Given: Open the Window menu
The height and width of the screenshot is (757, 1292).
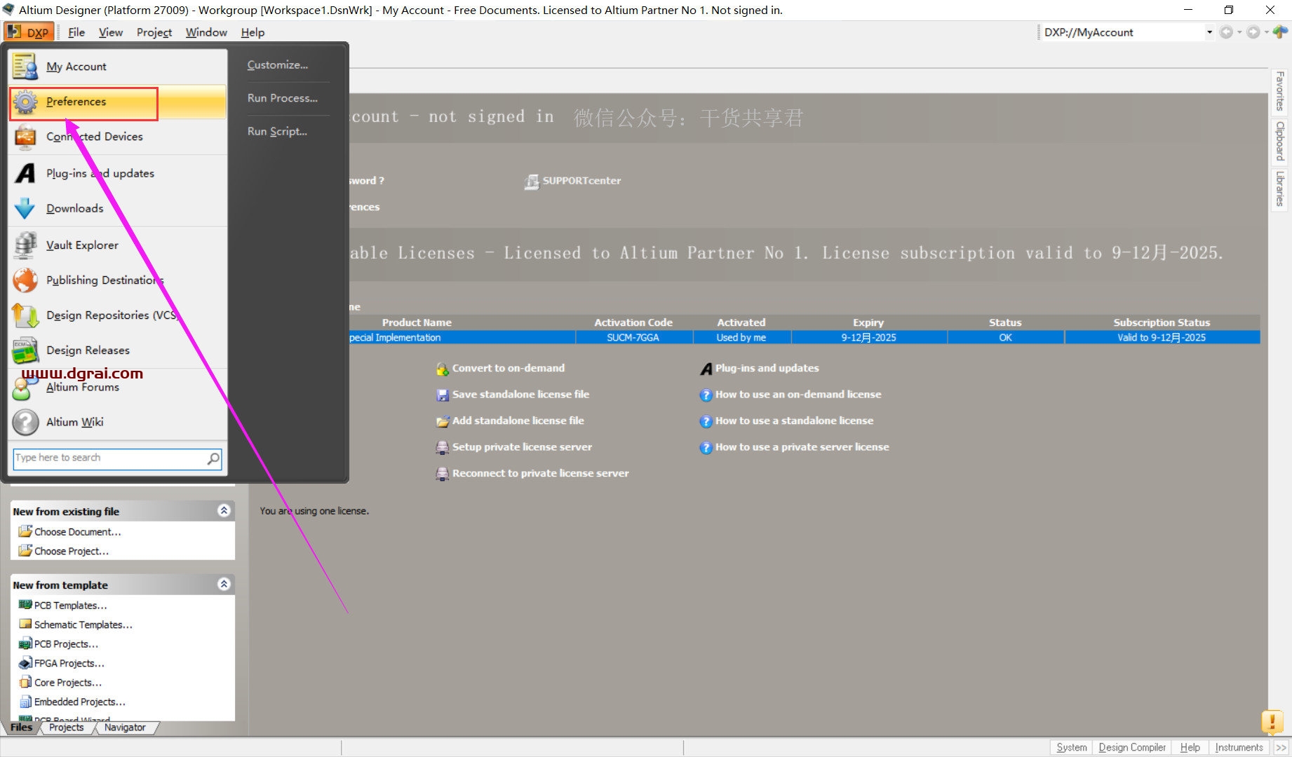Looking at the screenshot, I should coord(206,32).
